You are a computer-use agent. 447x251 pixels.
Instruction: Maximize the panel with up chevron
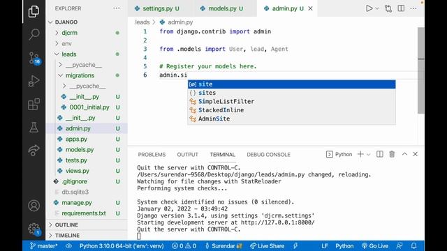tap(404, 154)
